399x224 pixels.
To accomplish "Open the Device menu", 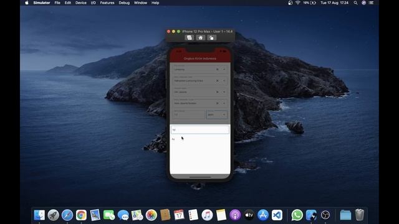I will point(81,2).
